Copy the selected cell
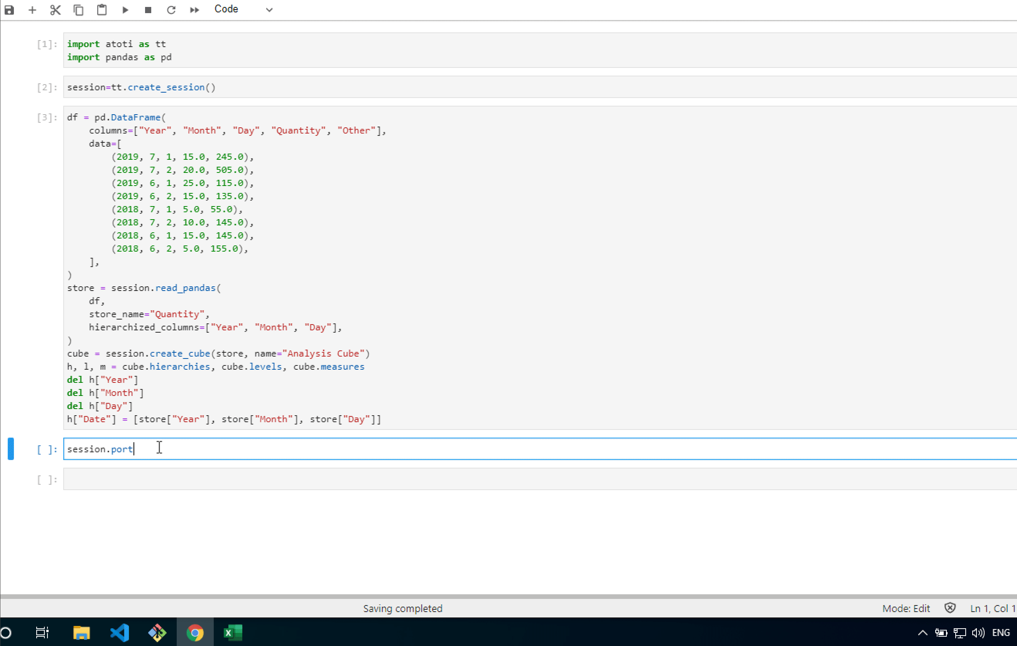This screenshot has height=646, width=1017. (x=79, y=10)
